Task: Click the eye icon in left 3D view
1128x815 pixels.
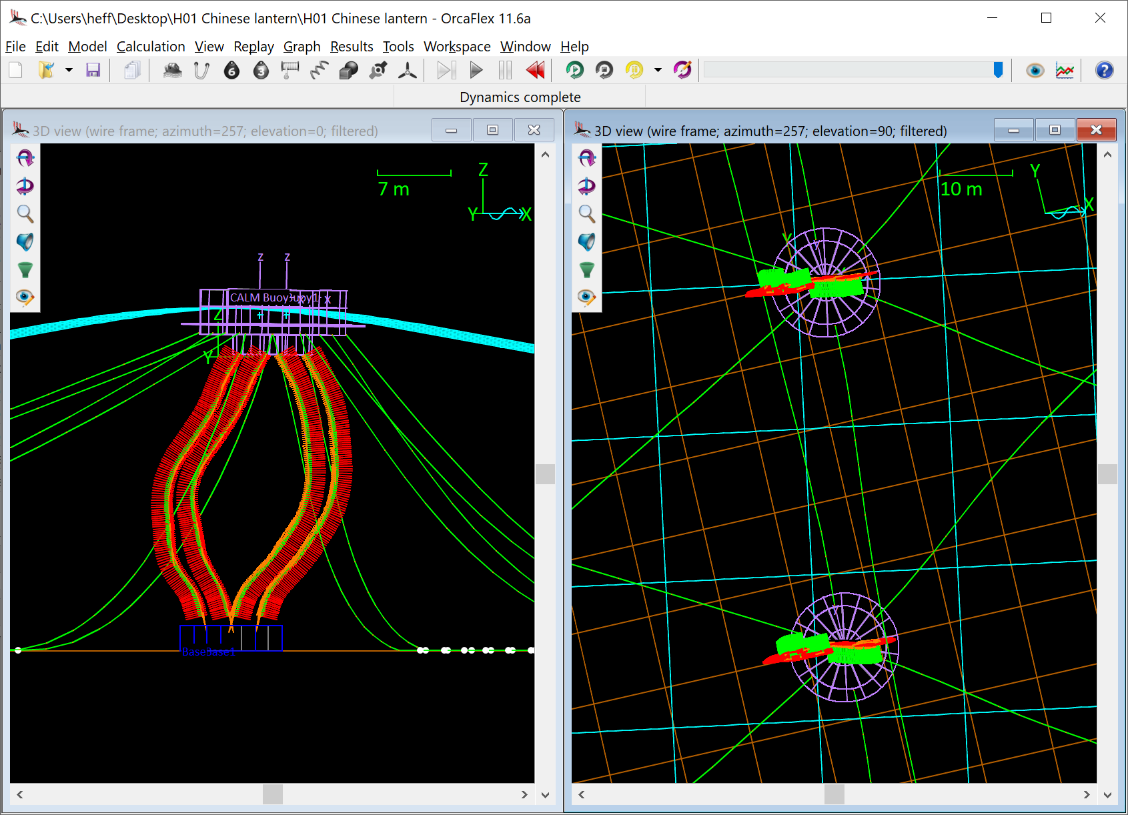Action: click(x=25, y=297)
